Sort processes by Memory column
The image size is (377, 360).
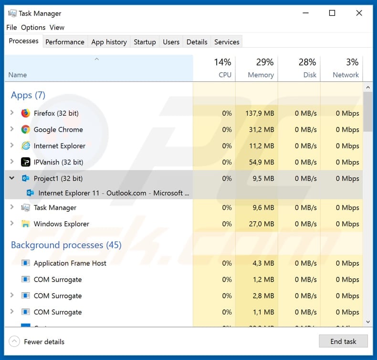pos(257,68)
